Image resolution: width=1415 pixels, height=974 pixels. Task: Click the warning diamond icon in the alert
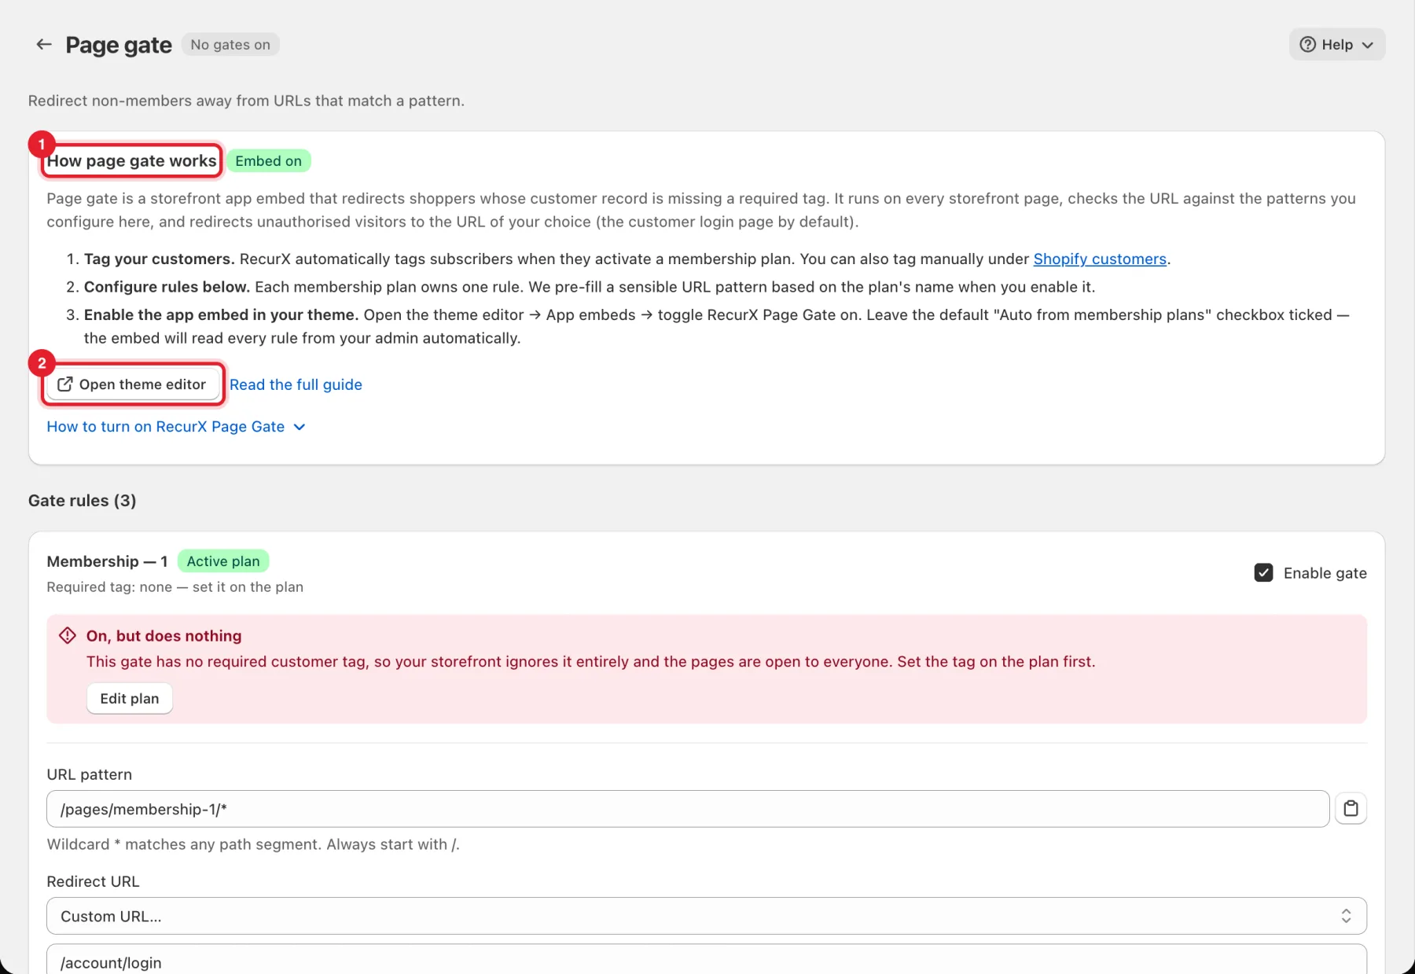point(68,635)
